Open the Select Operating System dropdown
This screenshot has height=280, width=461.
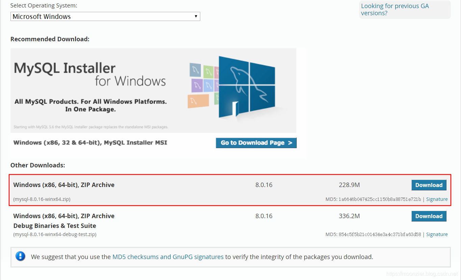[x=105, y=16]
